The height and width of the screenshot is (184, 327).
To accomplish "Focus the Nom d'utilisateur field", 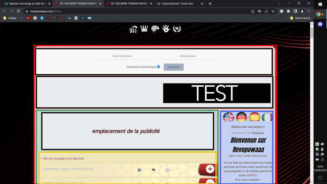I will point(122,56).
